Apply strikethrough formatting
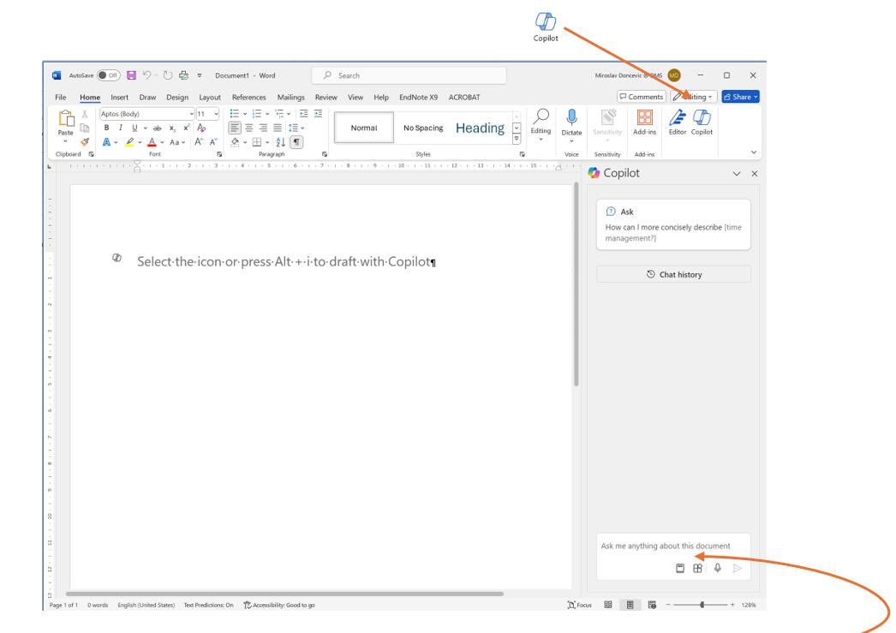The height and width of the screenshot is (633, 896). click(x=157, y=128)
